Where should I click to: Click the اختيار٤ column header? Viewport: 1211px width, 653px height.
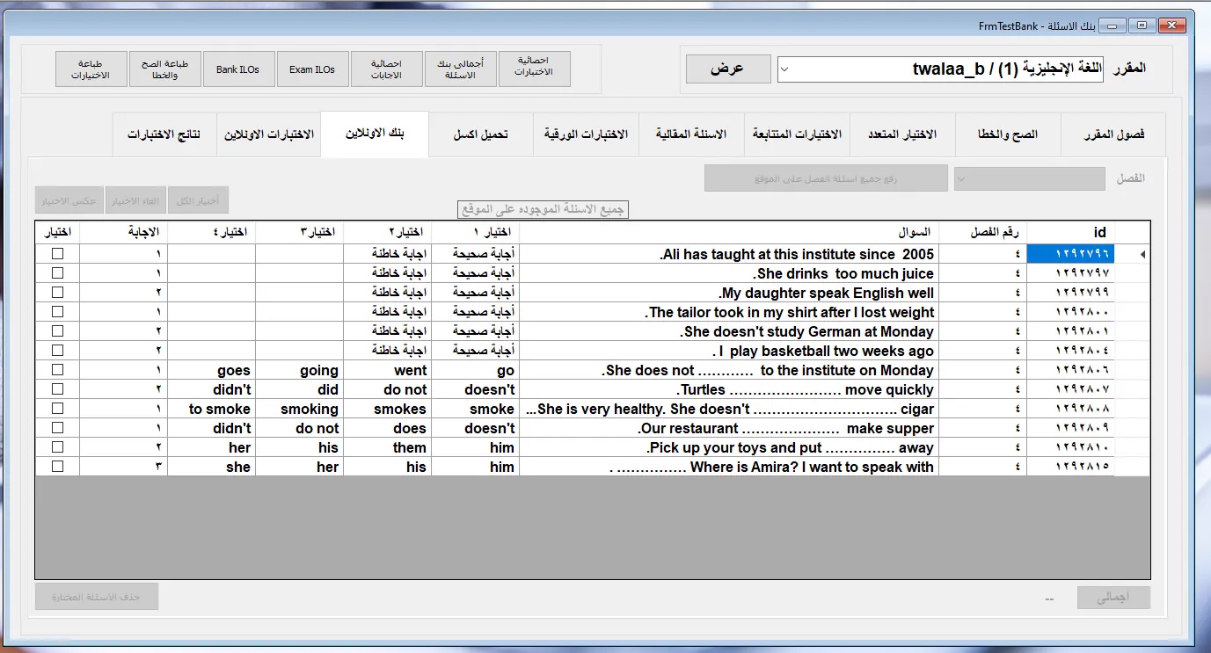pyautogui.click(x=211, y=232)
